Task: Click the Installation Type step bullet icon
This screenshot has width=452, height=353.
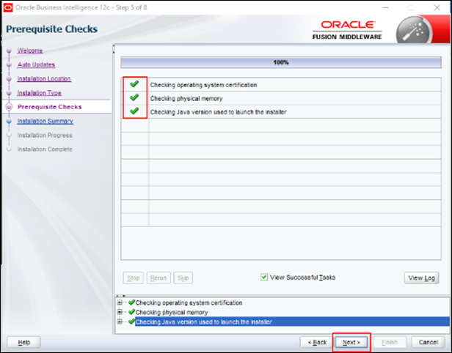Action: 9,93
